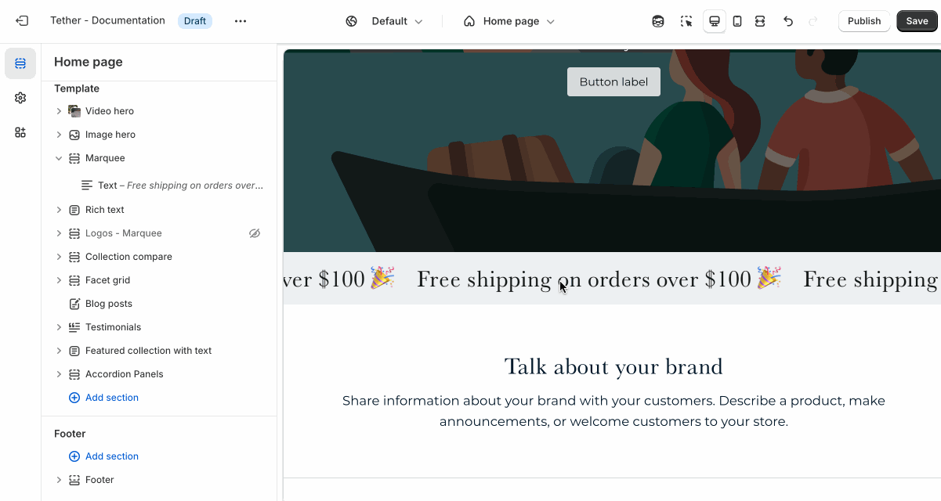
Task: Open the three-dots more actions menu
Action: tap(241, 21)
